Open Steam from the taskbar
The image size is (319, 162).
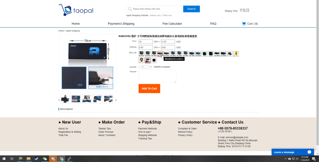click(x=37, y=159)
